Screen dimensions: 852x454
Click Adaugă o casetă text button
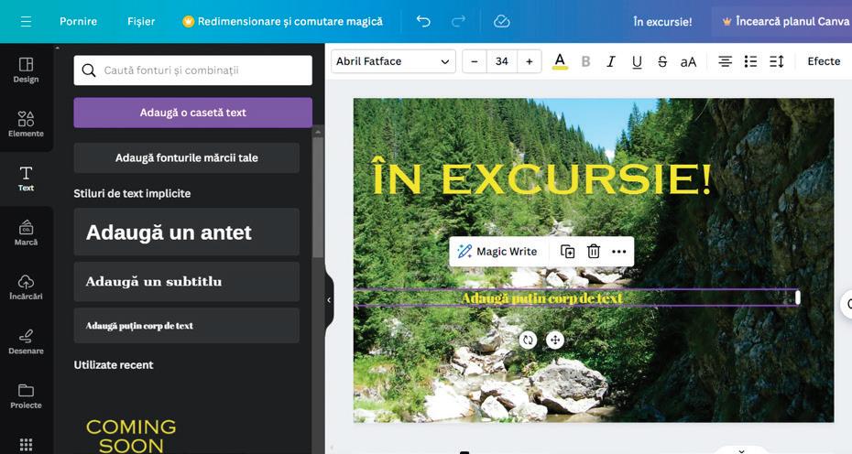tap(193, 113)
